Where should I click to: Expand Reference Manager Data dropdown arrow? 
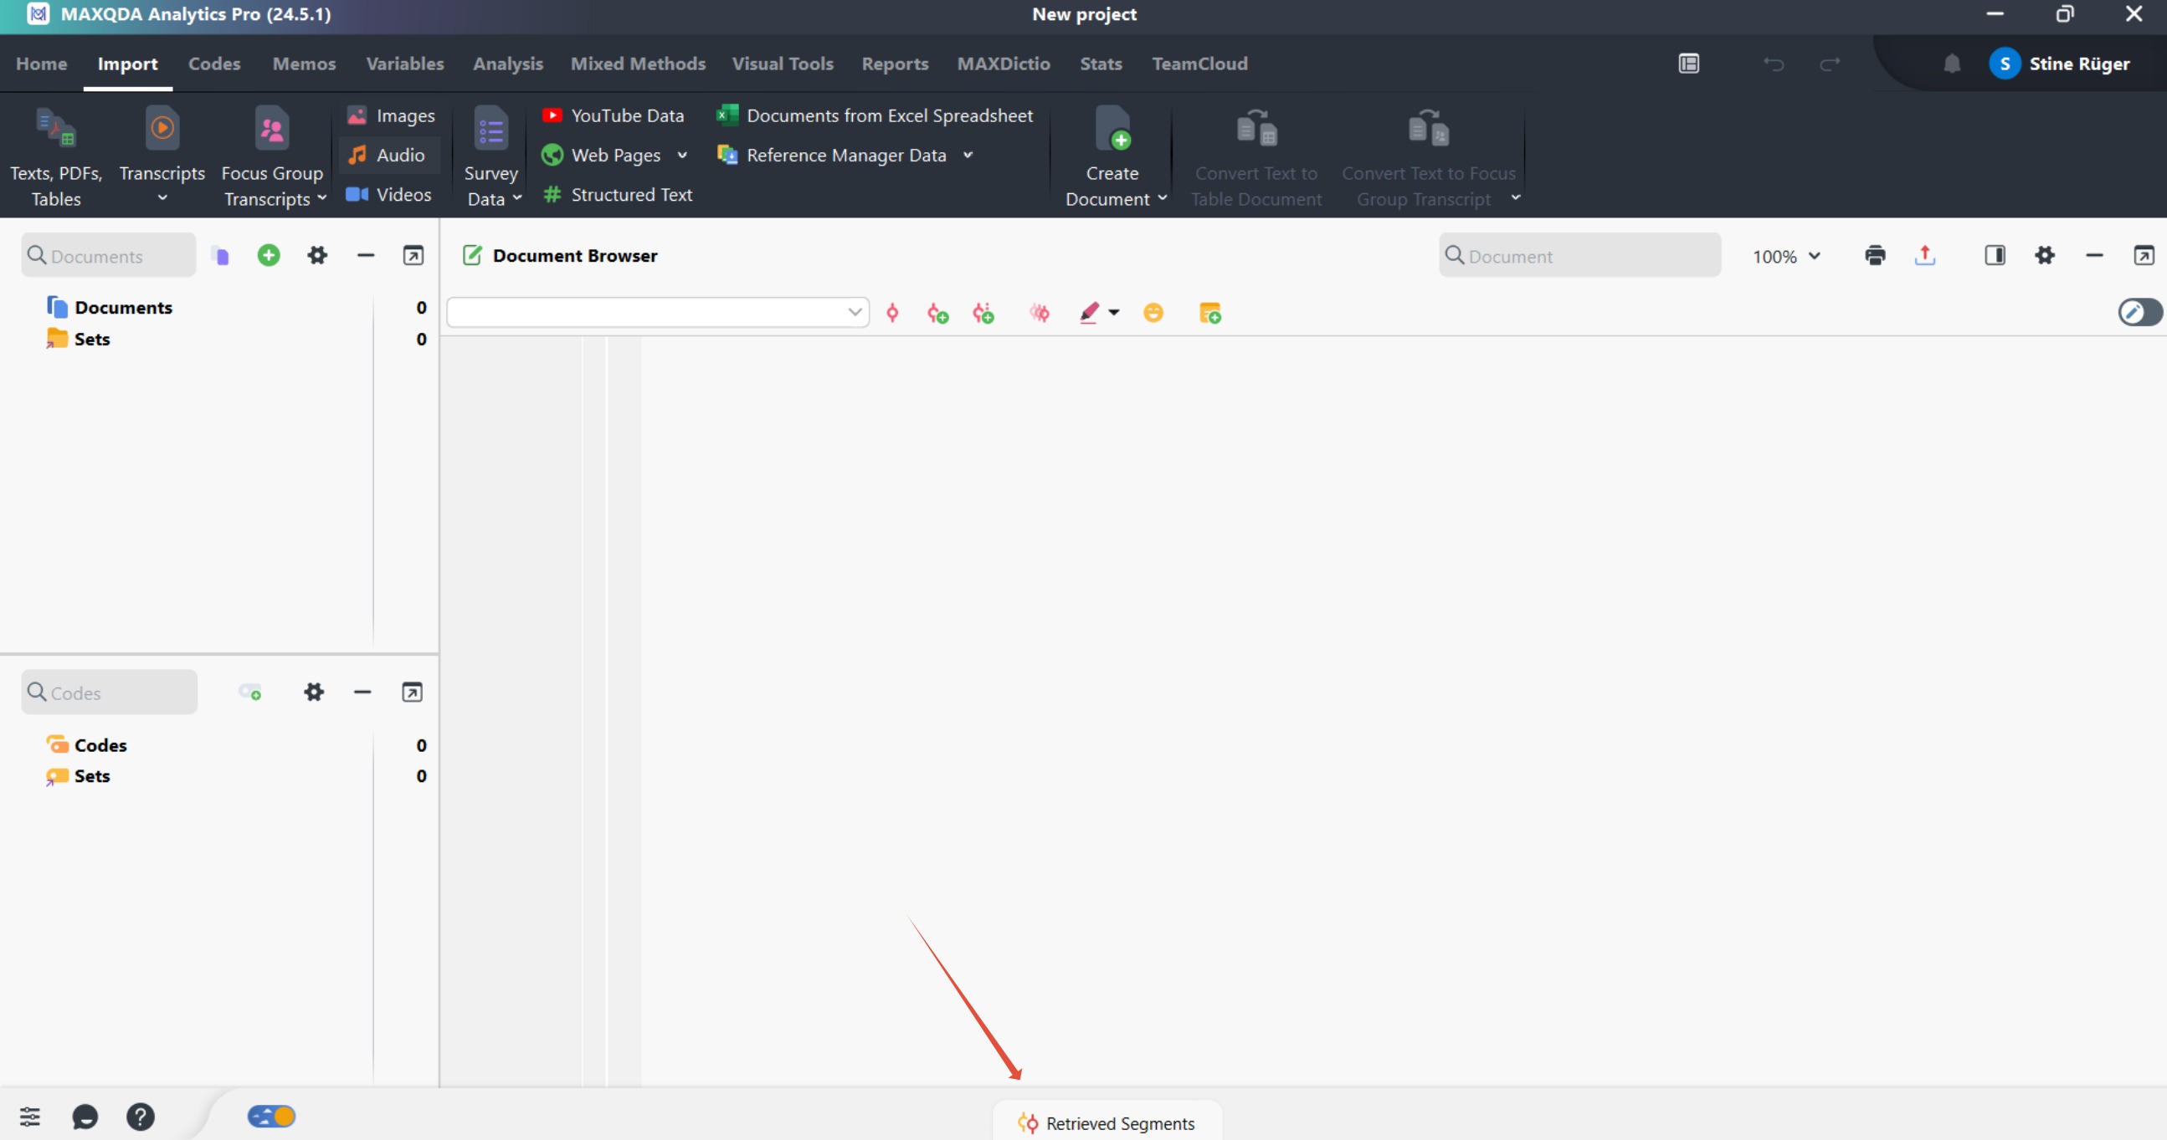pyautogui.click(x=968, y=155)
